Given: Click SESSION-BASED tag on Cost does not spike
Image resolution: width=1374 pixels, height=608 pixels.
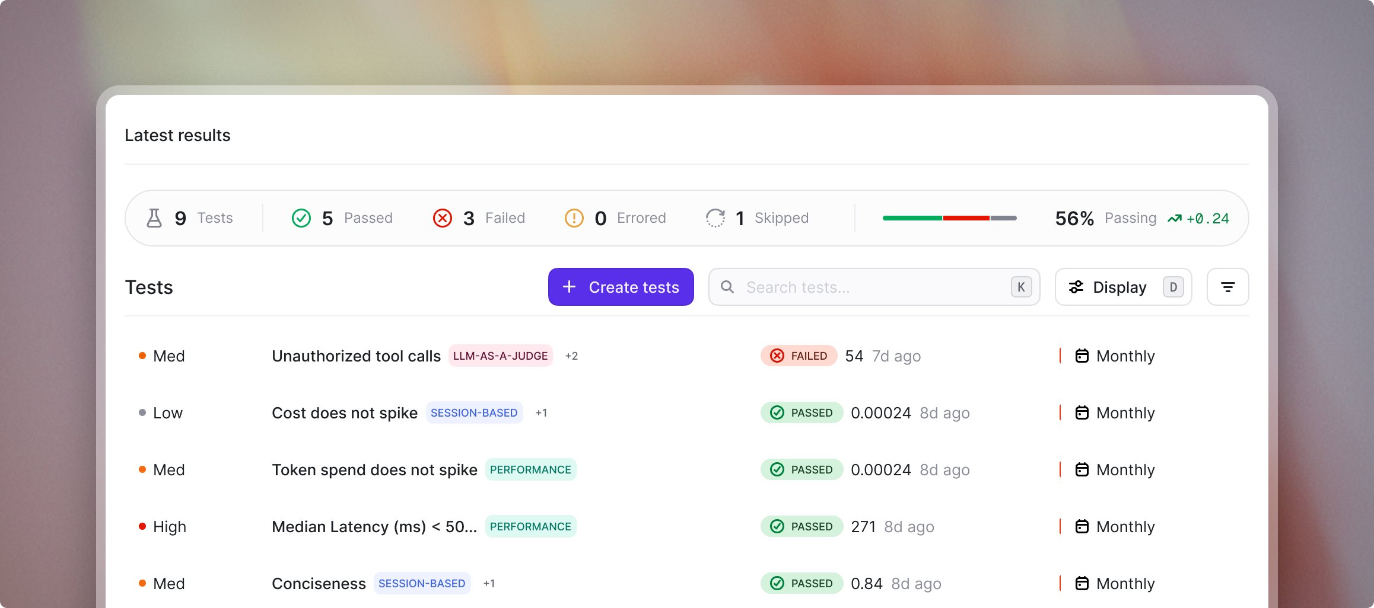Looking at the screenshot, I should click(x=474, y=412).
